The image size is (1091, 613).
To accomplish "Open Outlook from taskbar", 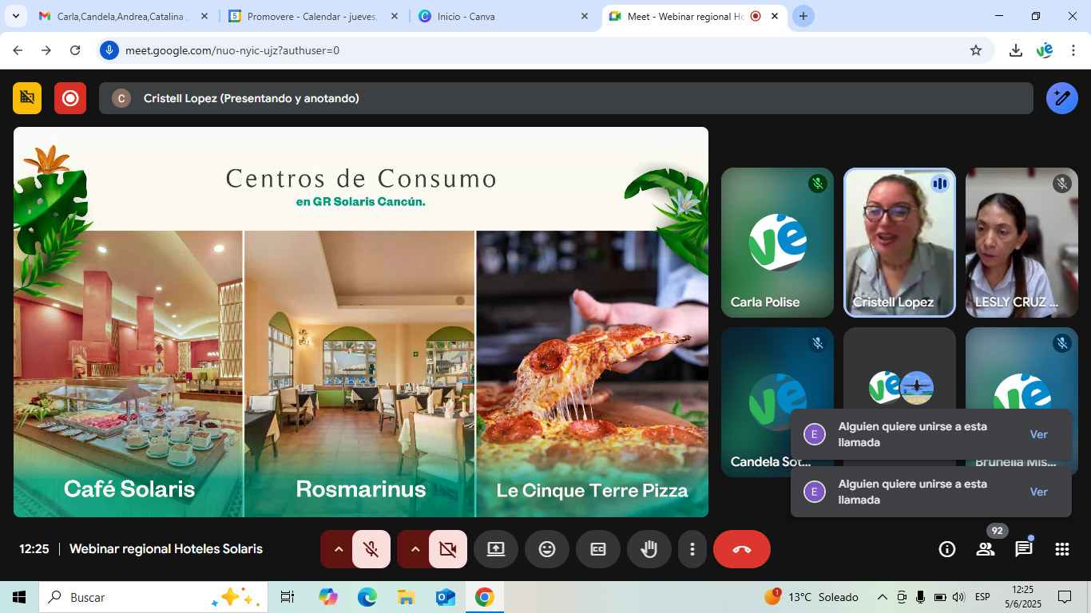I will tap(445, 597).
